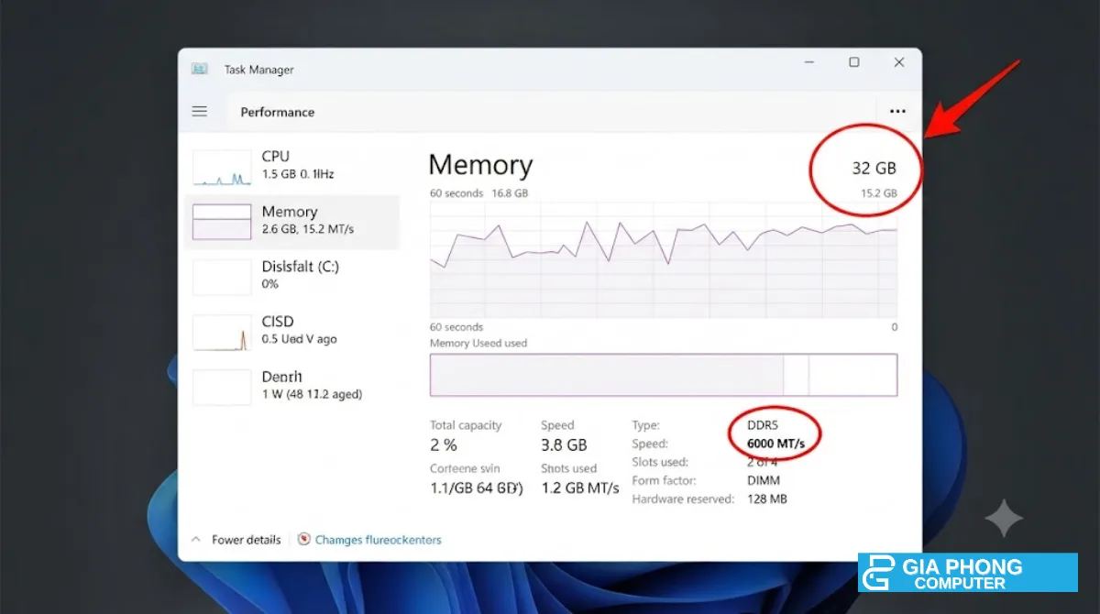
Task: Select the CPU performance item
Action: pos(292,166)
